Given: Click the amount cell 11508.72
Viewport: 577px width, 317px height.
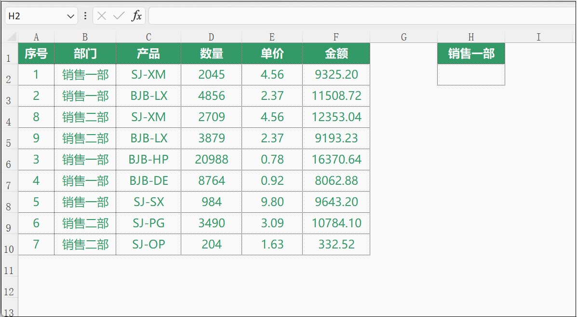Looking at the screenshot, I should tap(336, 96).
